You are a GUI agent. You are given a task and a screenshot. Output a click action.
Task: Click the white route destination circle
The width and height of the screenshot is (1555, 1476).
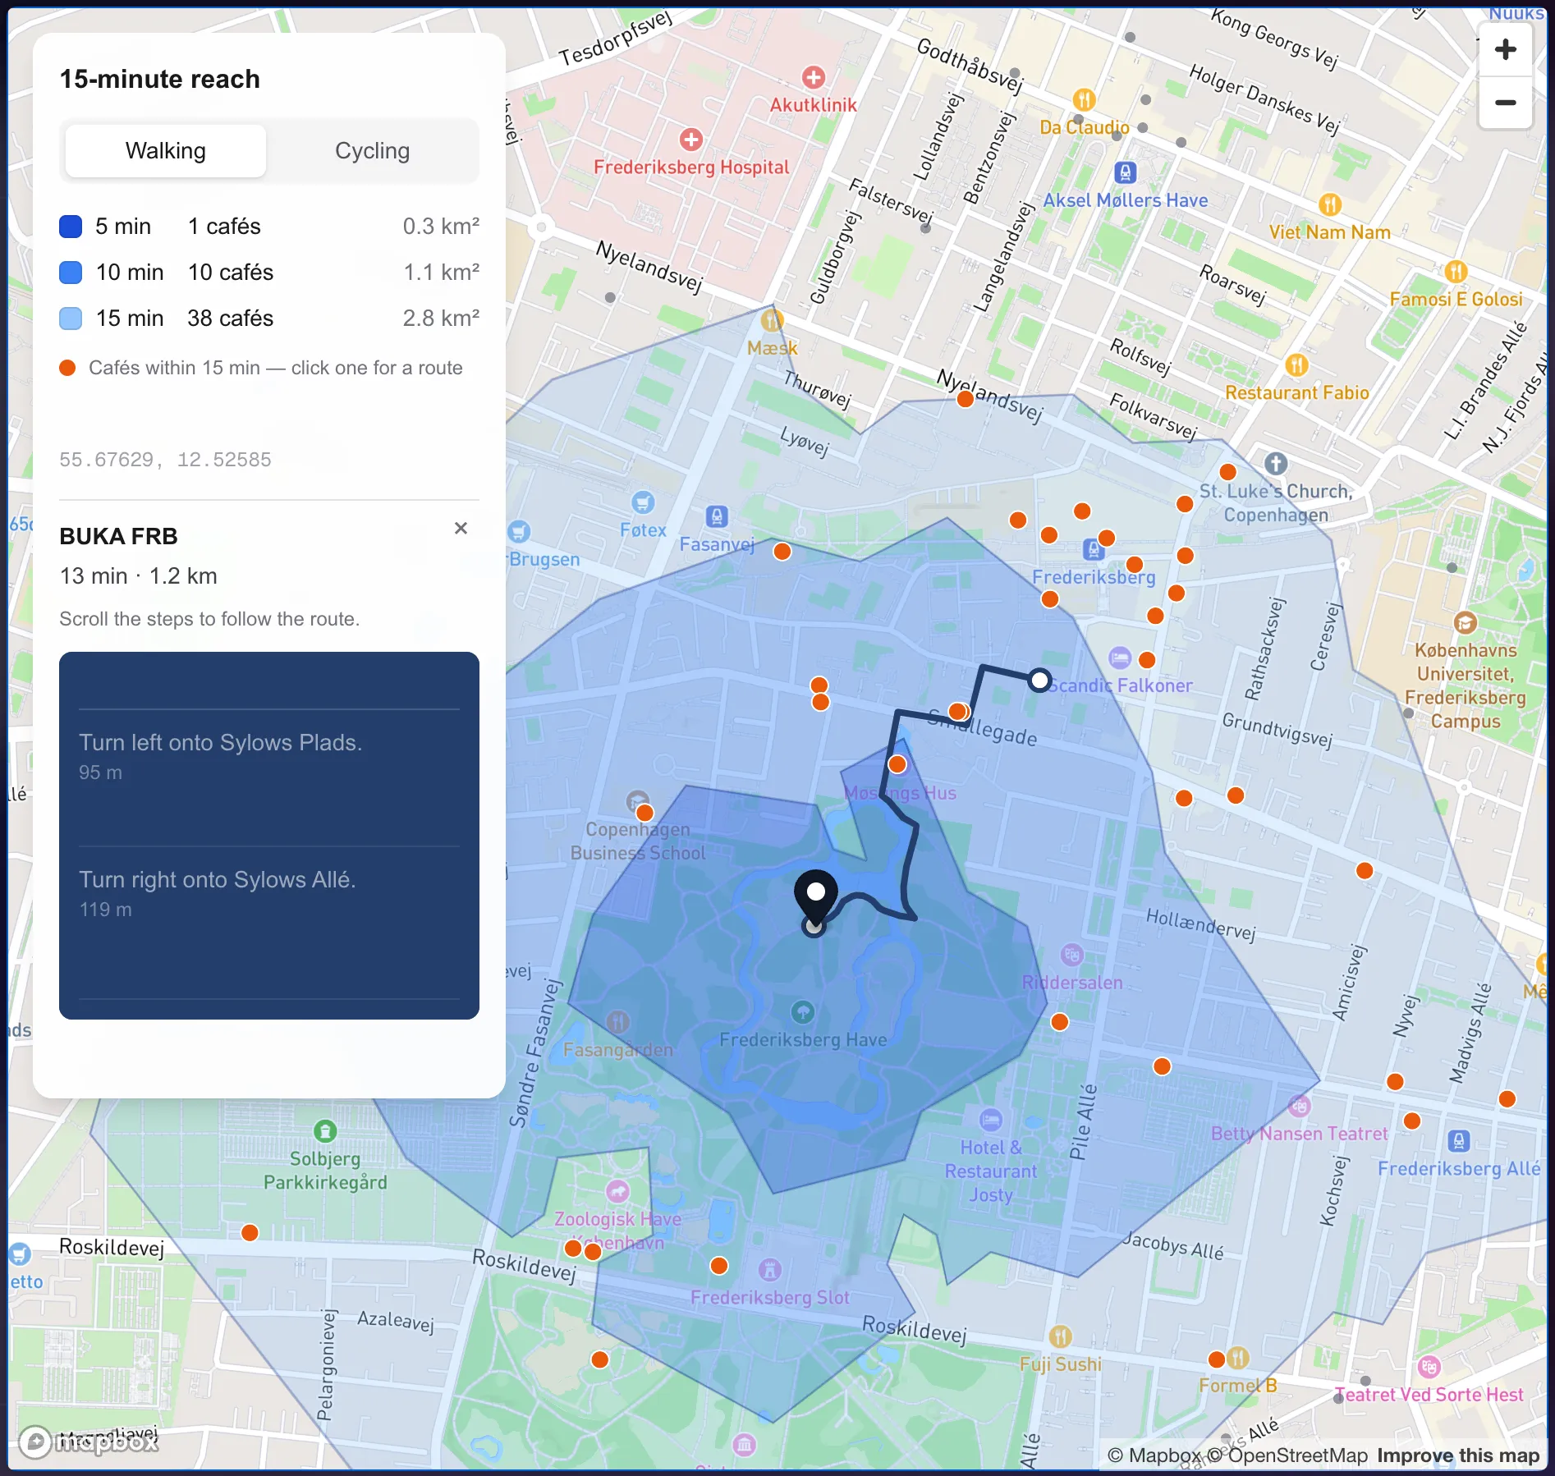[x=1039, y=680]
